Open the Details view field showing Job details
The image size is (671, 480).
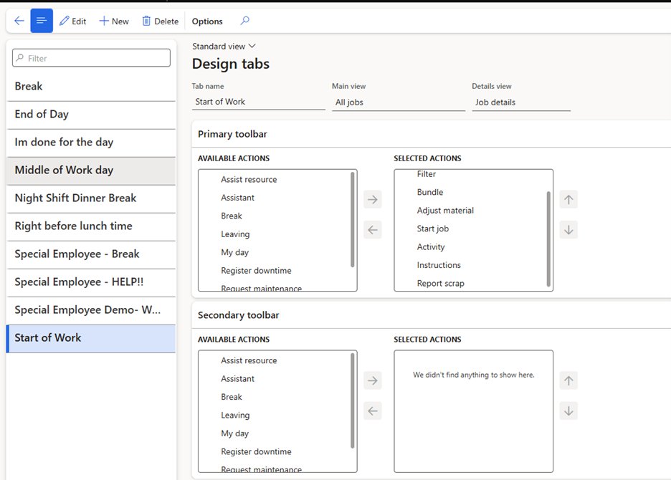tap(521, 102)
